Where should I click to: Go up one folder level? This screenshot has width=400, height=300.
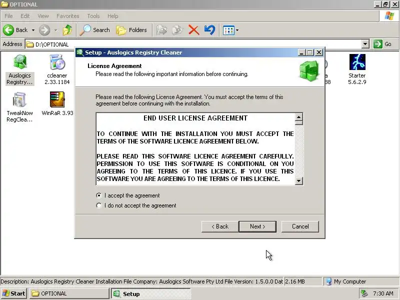point(67,30)
